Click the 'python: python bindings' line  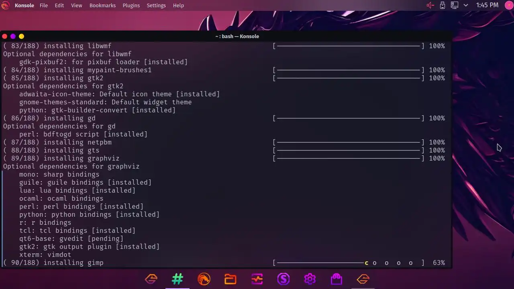tap(90, 214)
